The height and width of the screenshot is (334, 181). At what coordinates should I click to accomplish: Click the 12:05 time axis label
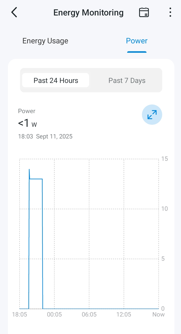click(x=124, y=314)
